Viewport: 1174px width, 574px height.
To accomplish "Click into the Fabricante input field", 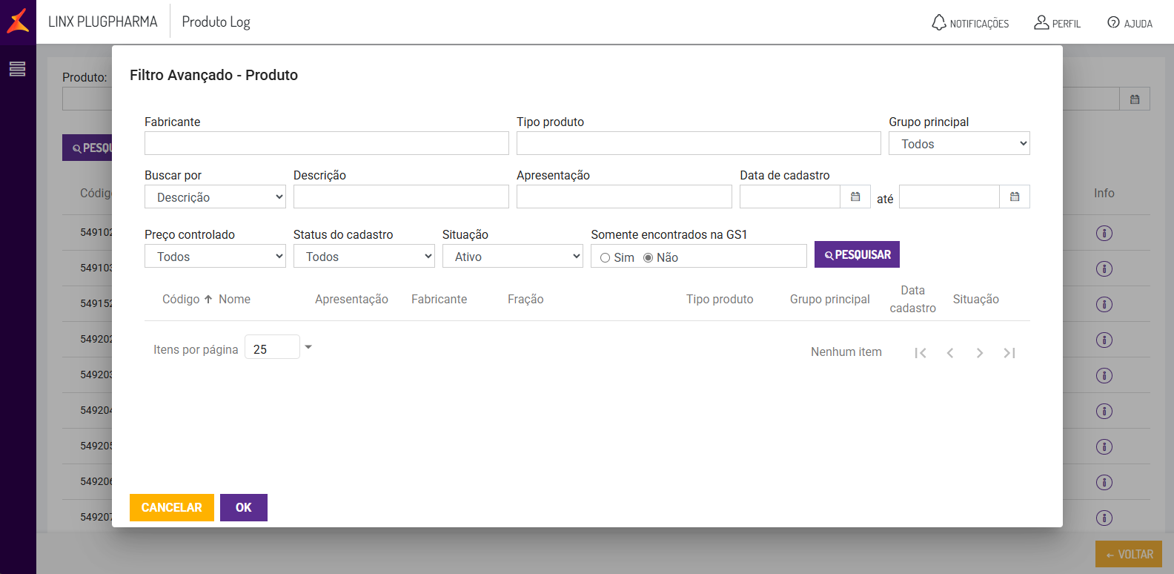I will pyautogui.click(x=327, y=143).
